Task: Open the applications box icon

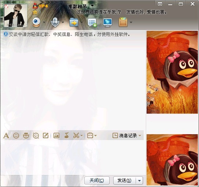Action: [x=123, y=22]
